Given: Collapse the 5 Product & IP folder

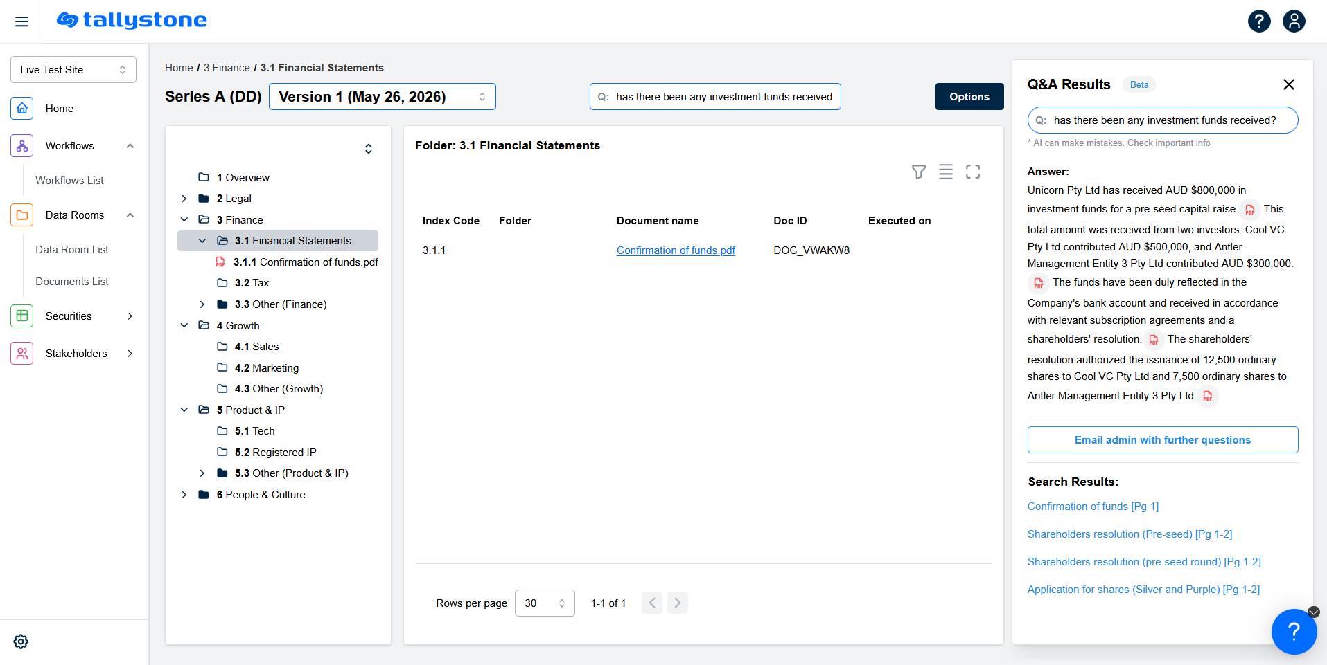Looking at the screenshot, I should click(x=184, y=410).
